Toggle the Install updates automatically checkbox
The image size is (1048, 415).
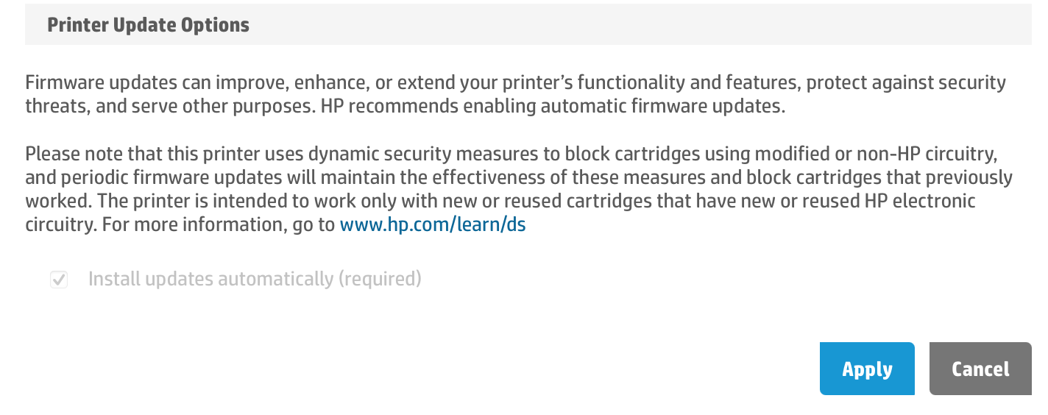tap(59, 280)
